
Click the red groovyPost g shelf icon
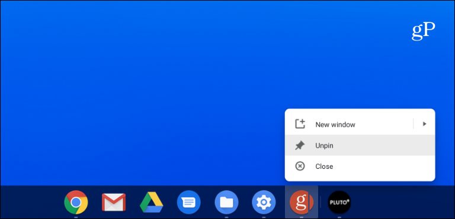point(301,202)
